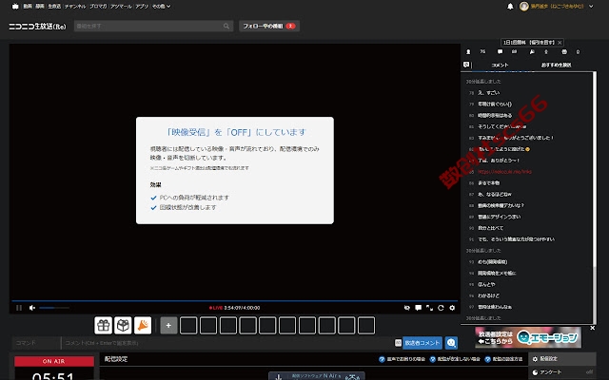Click the emotion smiley button beside 放送者コメント
Image resolution: width=609 pixels, height=380 pixels.
click(451, 343)
